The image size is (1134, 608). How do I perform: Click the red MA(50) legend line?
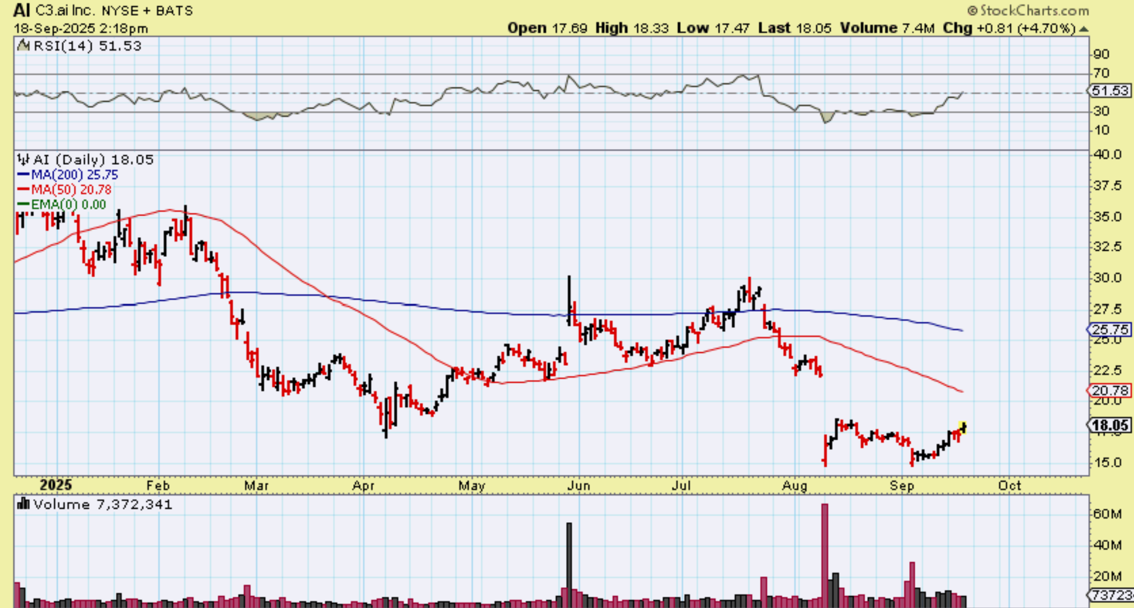tap(23, 189)
